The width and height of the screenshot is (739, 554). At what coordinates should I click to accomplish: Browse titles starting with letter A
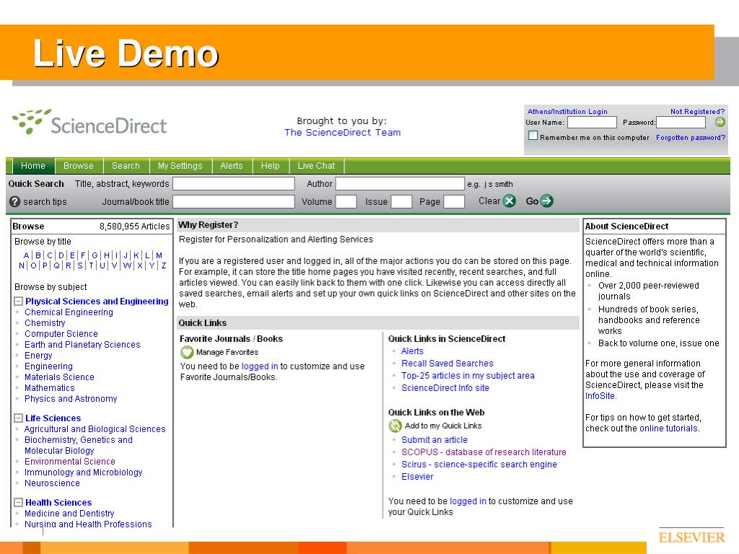[x=27, y=255]
